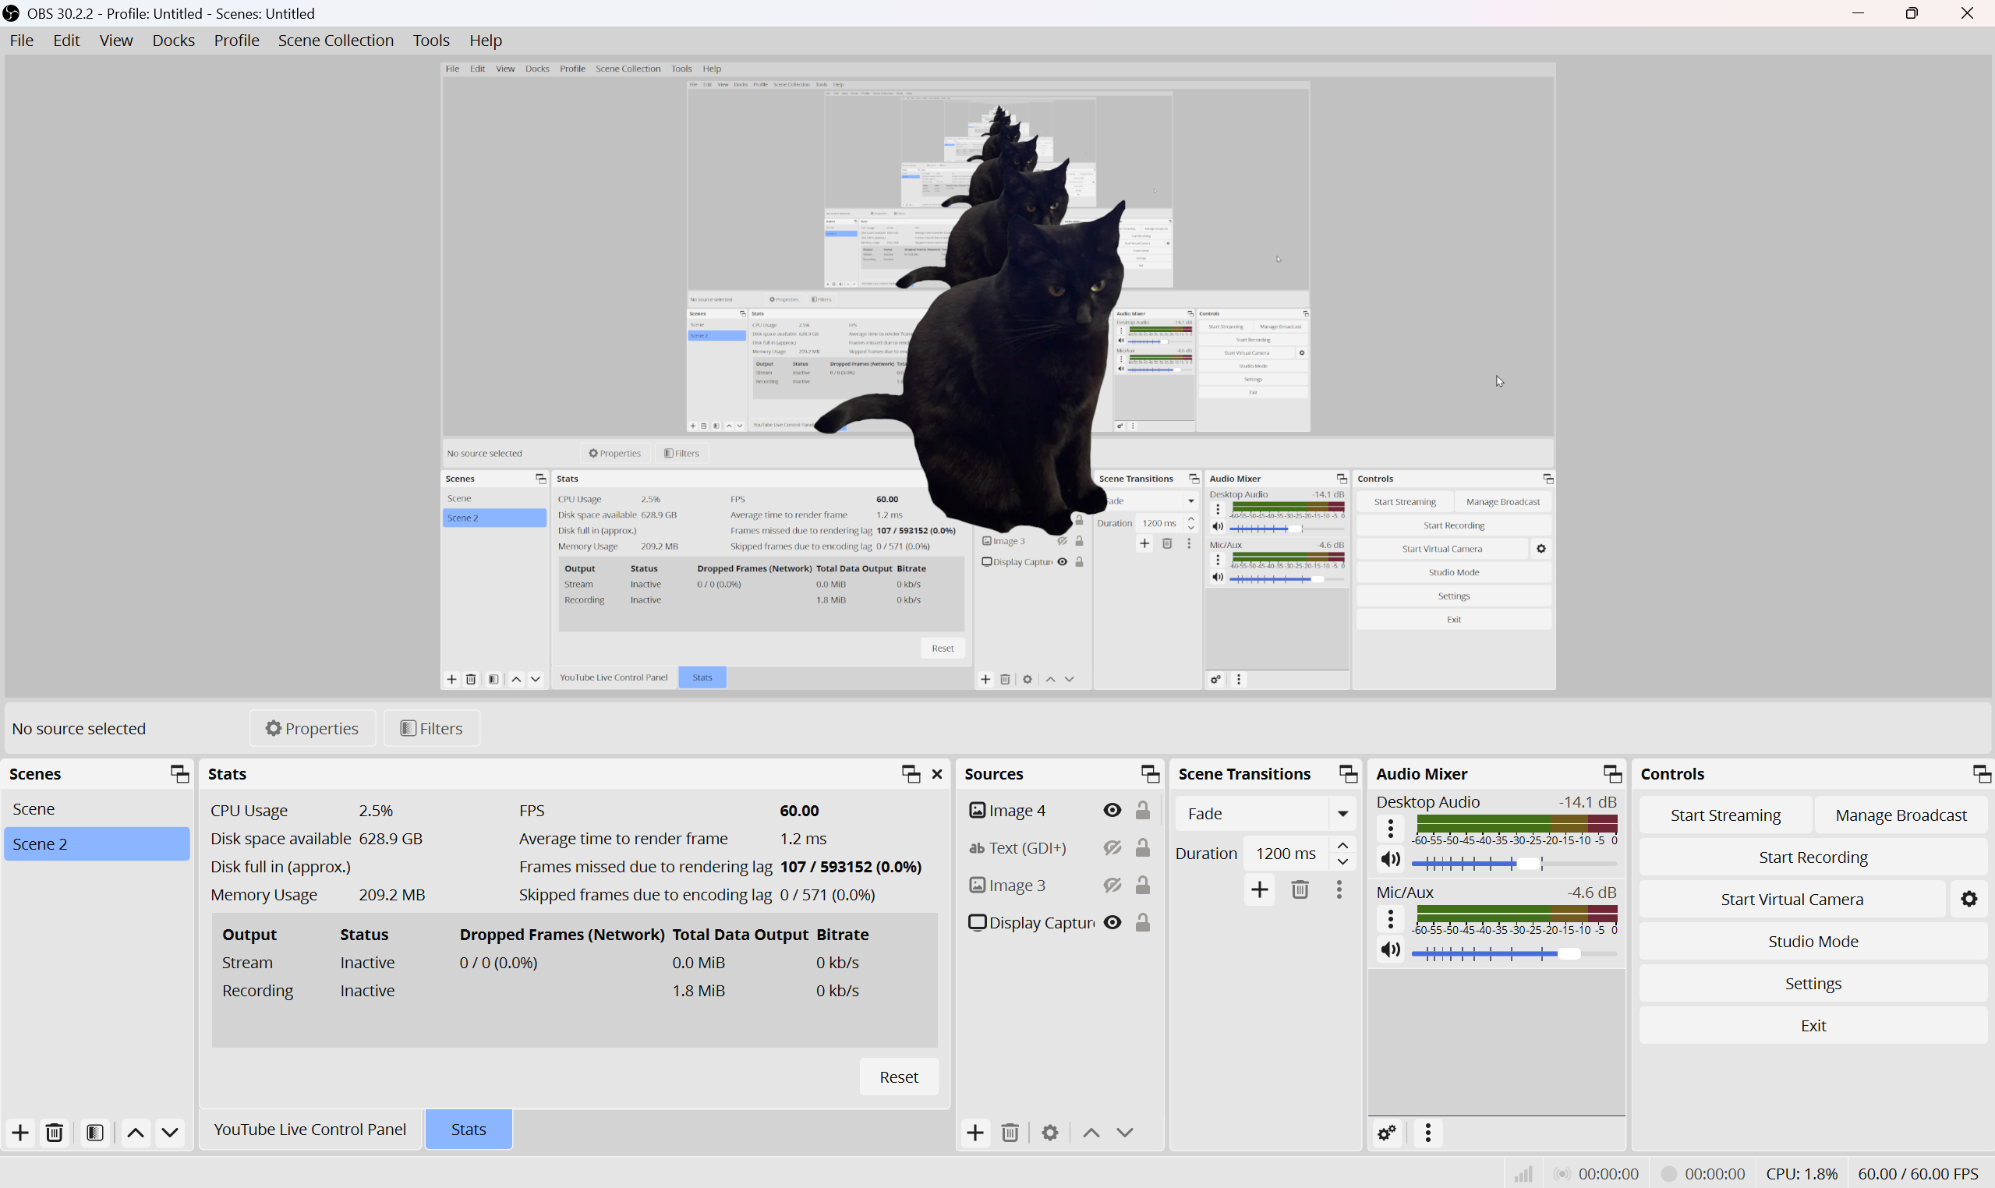Open source Properties button
The height and width of the screenshot is (1188, 1995).
pyautogui.click(x=312, y=729)
